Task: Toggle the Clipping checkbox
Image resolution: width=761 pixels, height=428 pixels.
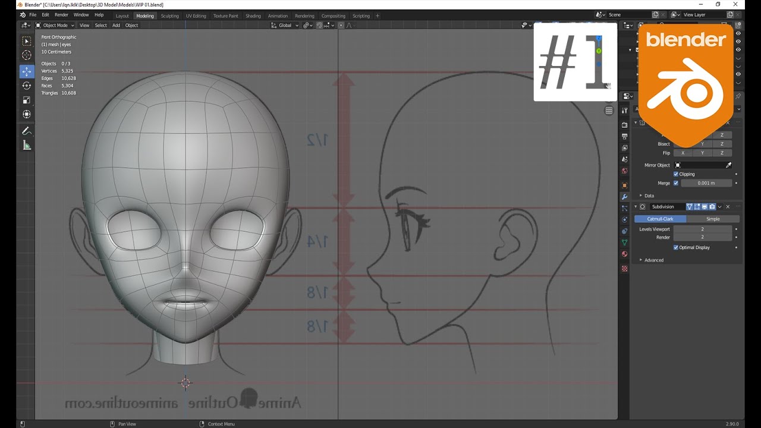Action: pos(676,174)
